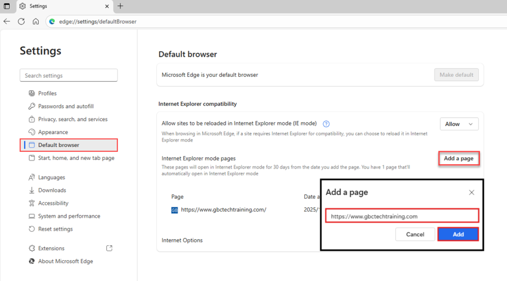Click the Accessibility figure icon
Viewport: 507px width, 281px height.
(32, 203)
